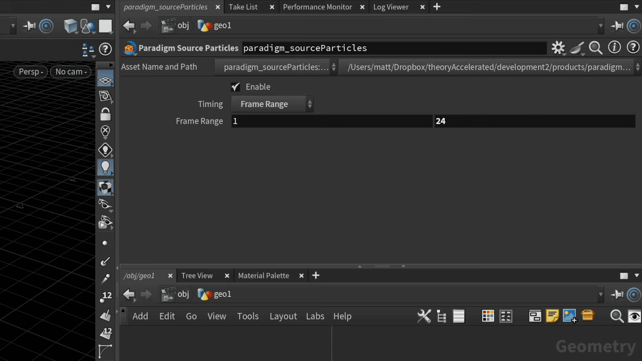Add new tab in network pane
The height and width of the screenshot is (361, 642).
[316, 275]
